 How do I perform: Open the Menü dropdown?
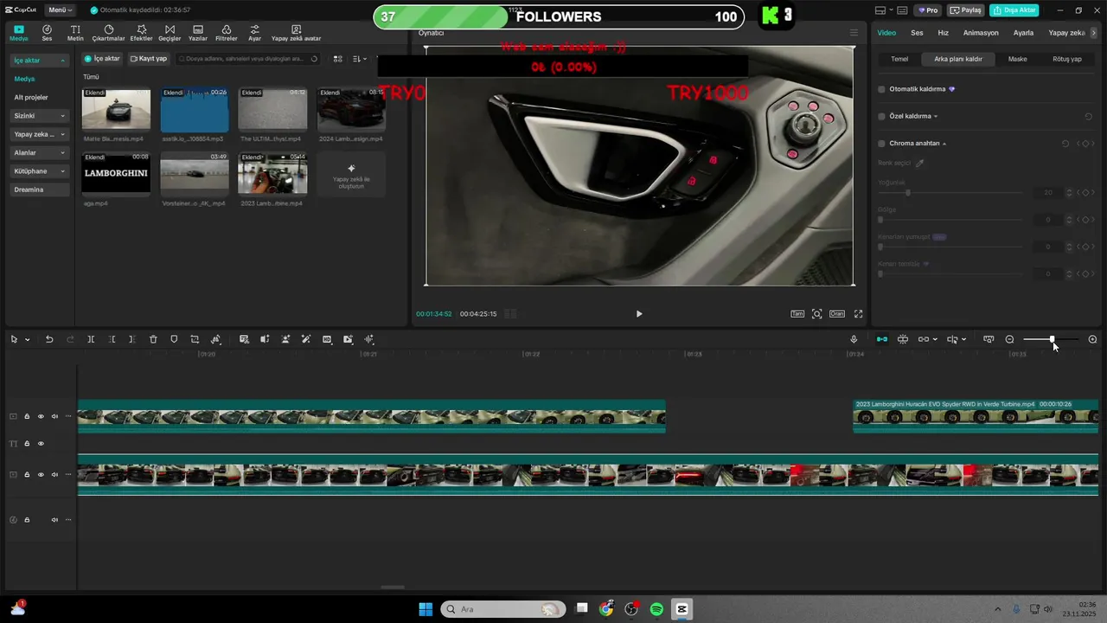[60, 10]
